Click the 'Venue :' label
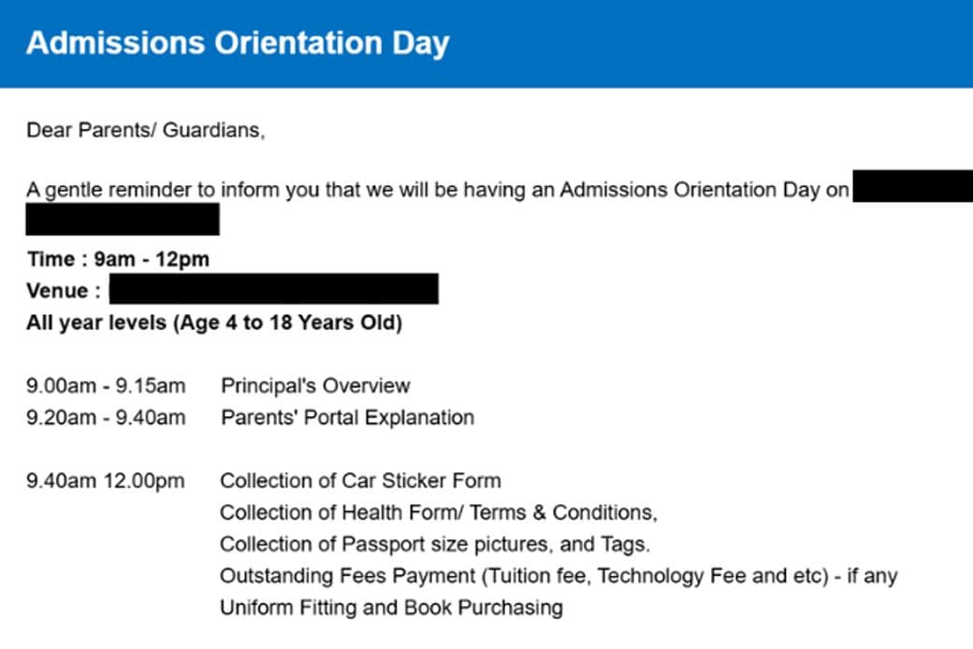 [x=64, y=291]
